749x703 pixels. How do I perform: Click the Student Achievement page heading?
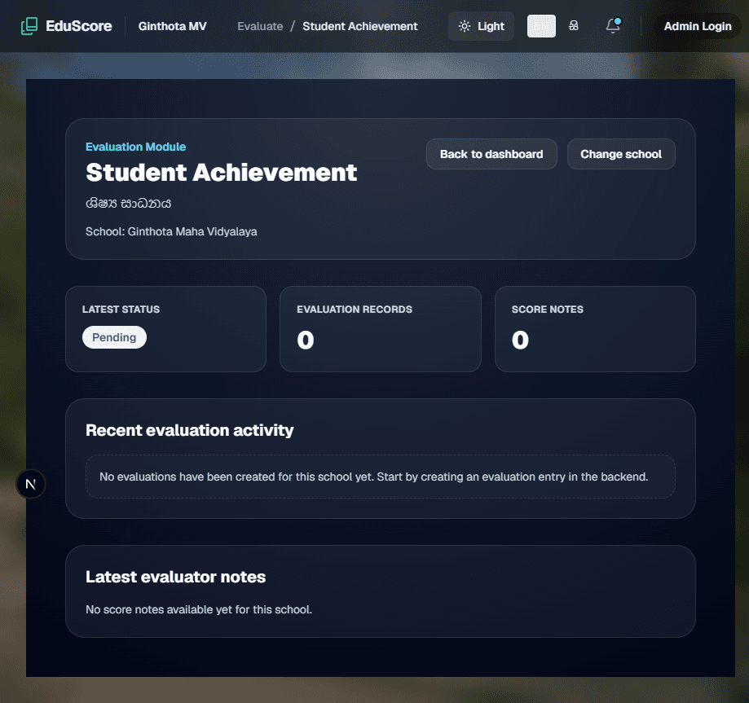221,173
